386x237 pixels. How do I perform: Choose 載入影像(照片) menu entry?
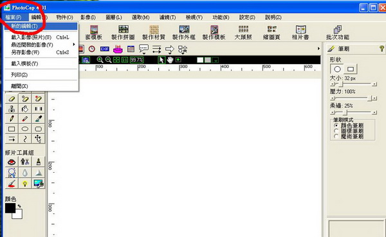pyautogui.click(x=41, y=37)
